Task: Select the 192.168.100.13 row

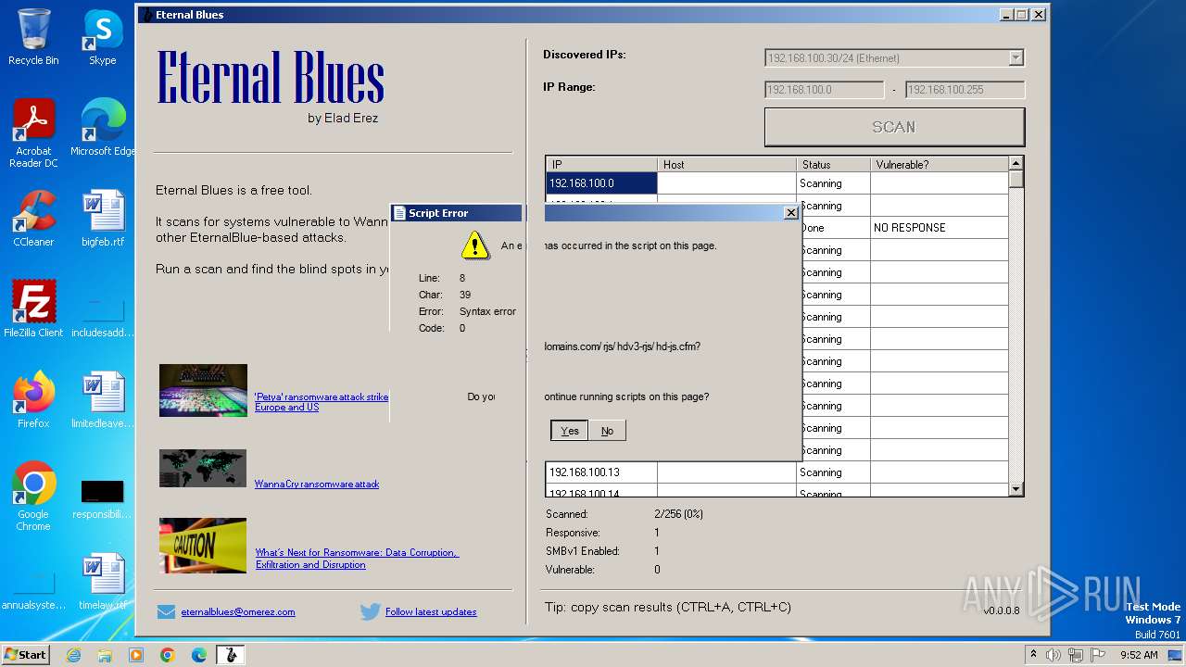Action: click(776, 472)
